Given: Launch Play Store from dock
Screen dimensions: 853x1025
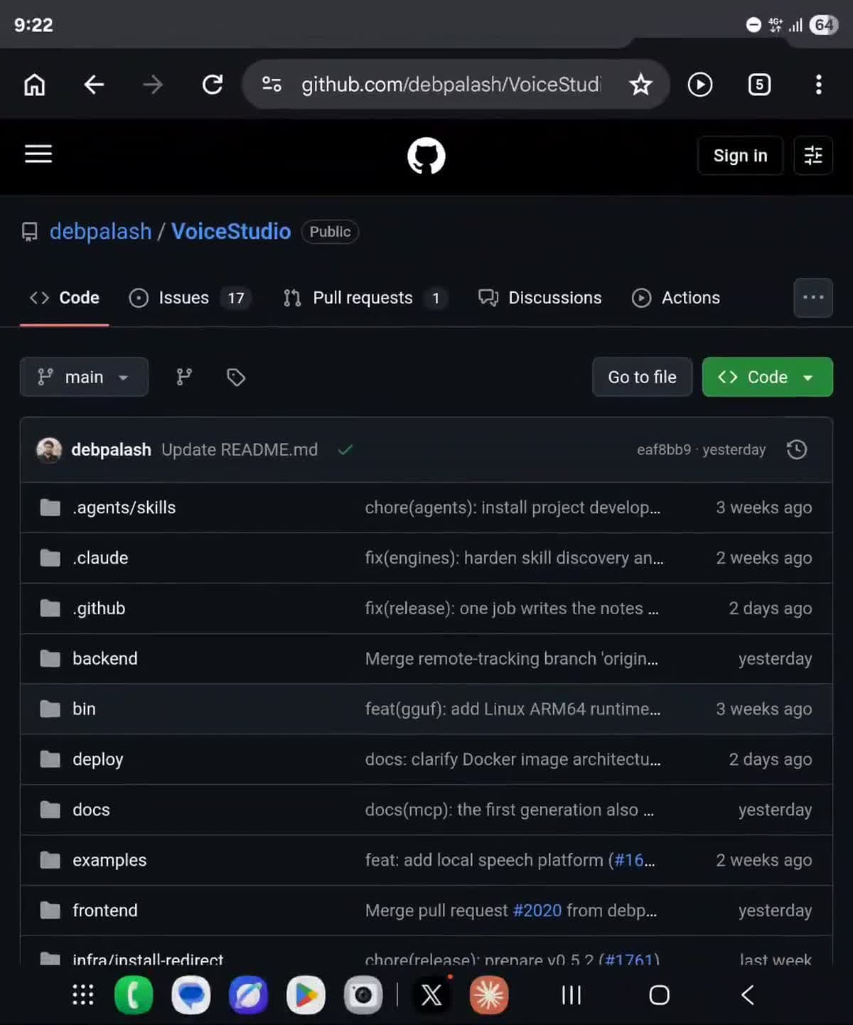Looking at the screenshot, I should pos(306,995).
